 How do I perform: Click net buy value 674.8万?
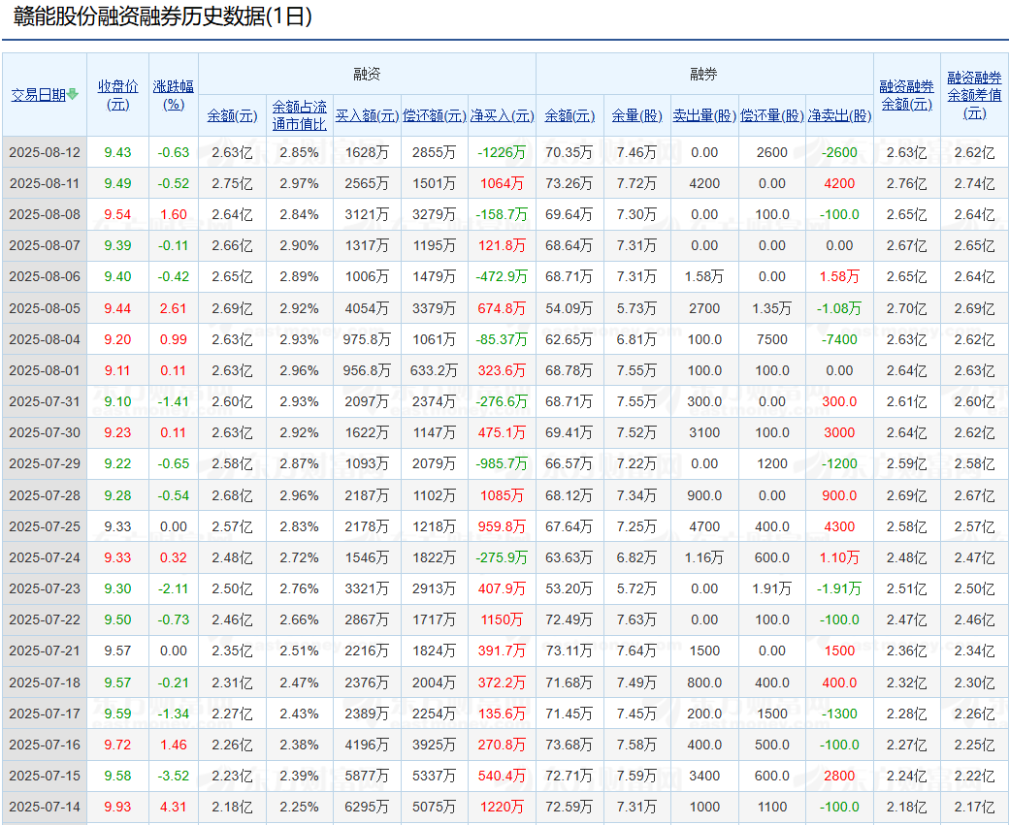pyautogui.click(x=502, y=308)
